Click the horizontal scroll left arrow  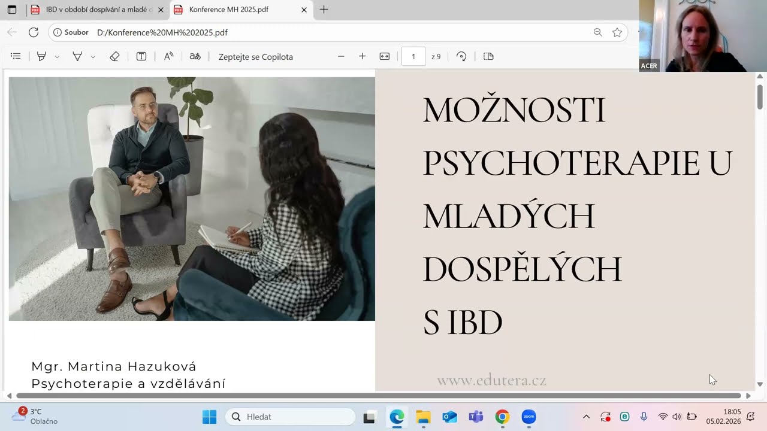point(9,396)
